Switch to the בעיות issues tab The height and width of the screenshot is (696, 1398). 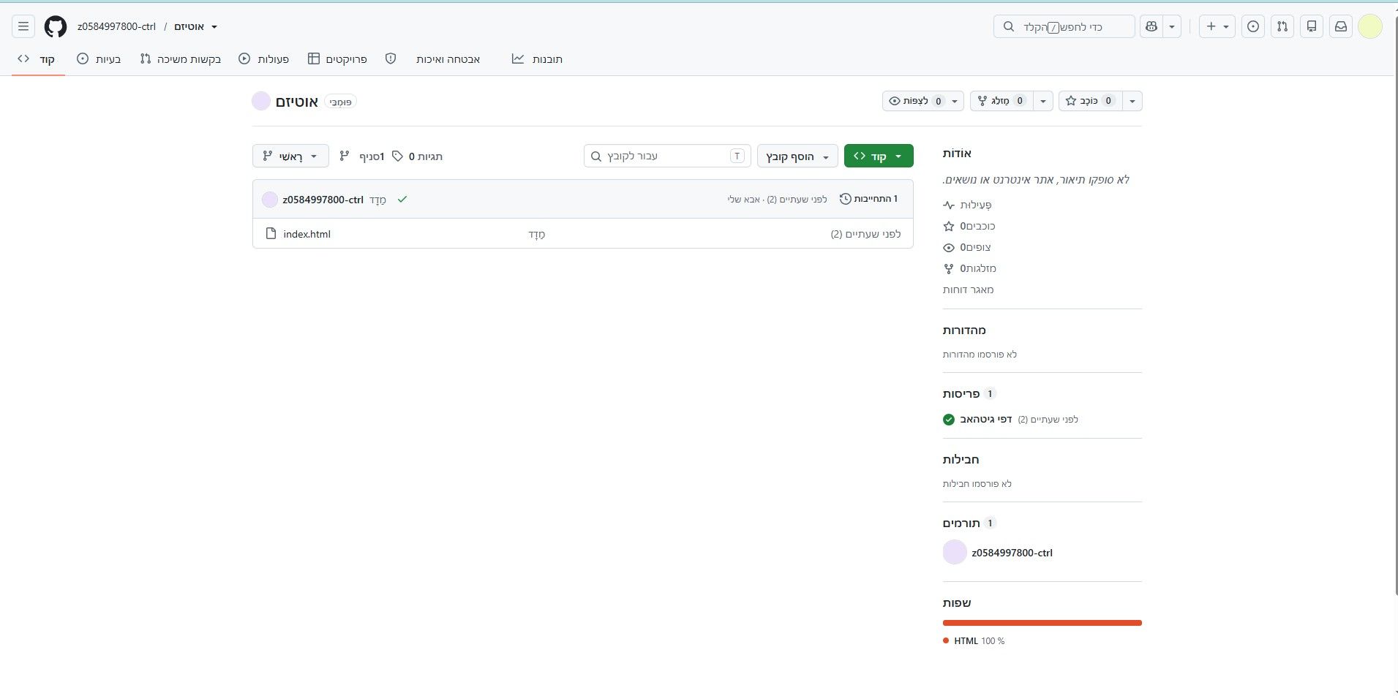99,58
